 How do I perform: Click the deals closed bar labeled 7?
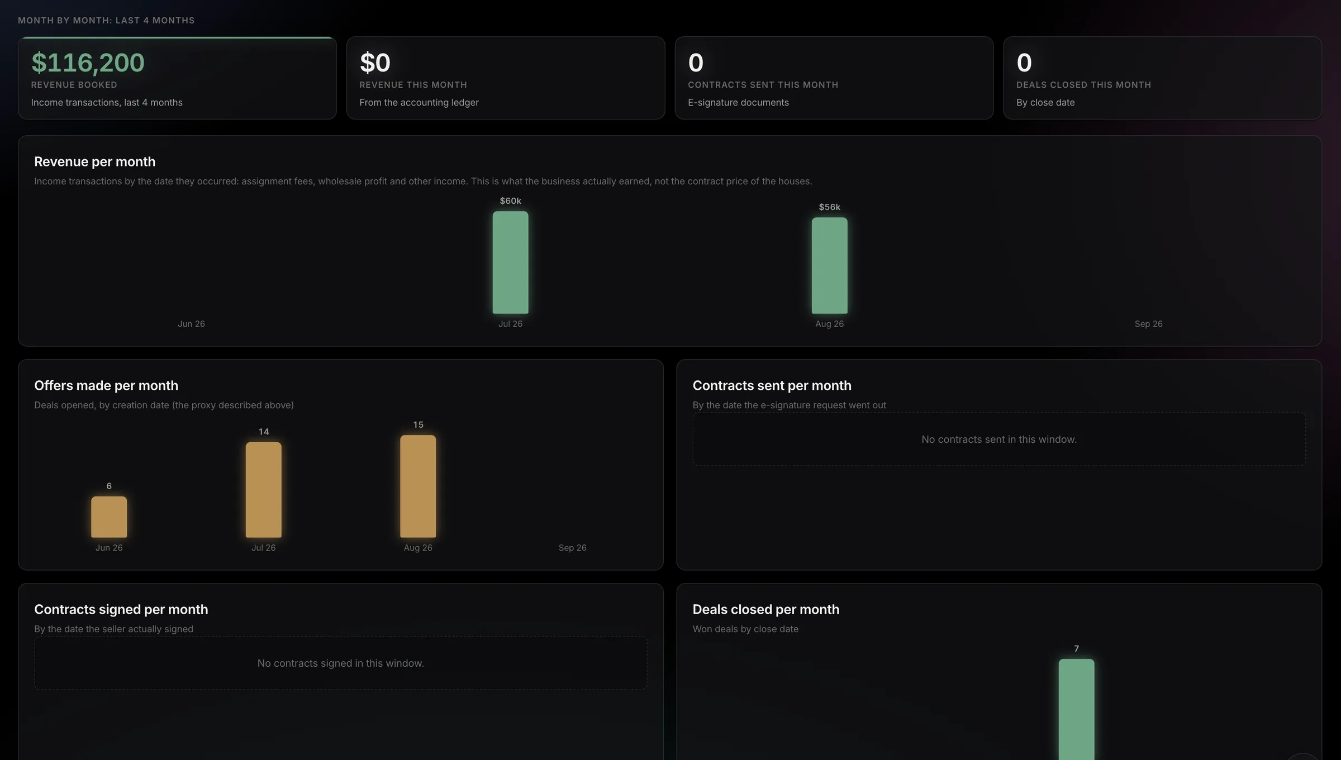(1077, 709)
